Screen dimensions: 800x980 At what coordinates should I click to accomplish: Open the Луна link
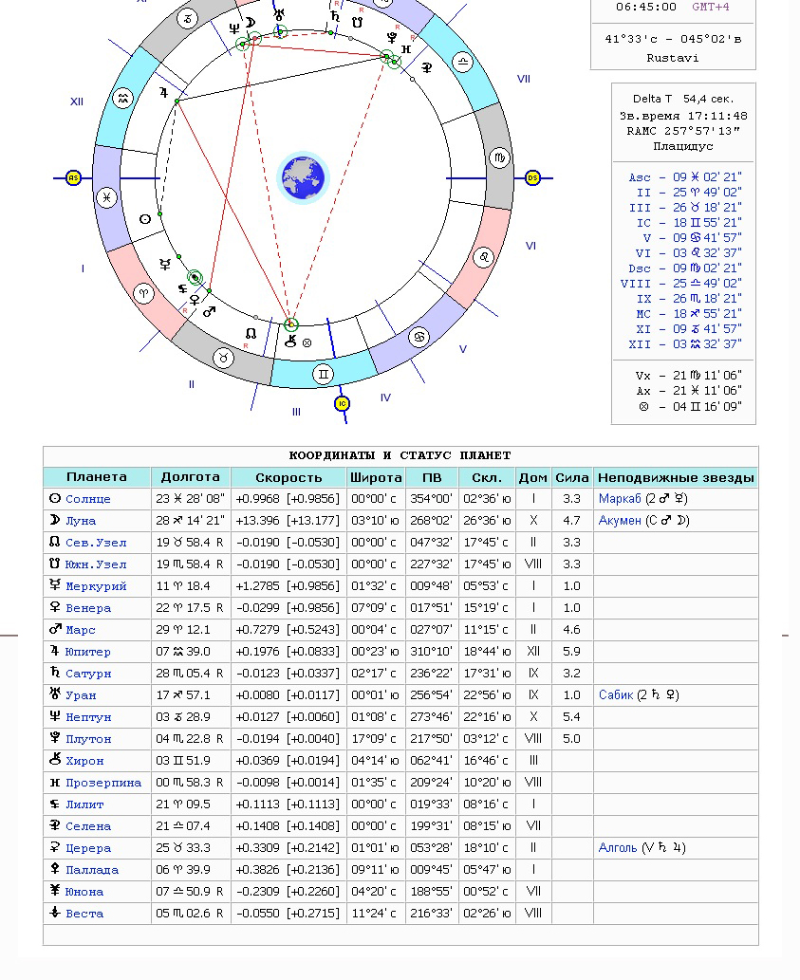82,521
